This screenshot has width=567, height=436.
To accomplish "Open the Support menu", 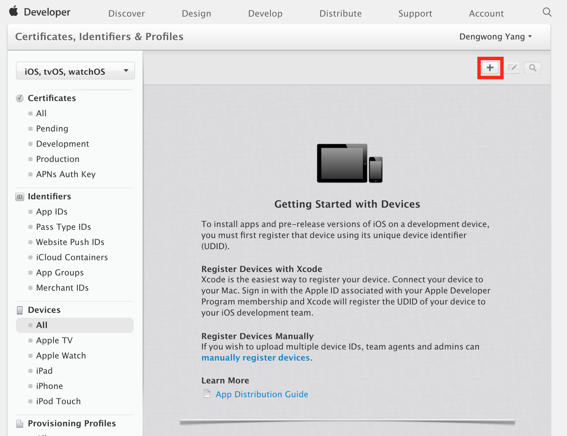I will 415,13.
